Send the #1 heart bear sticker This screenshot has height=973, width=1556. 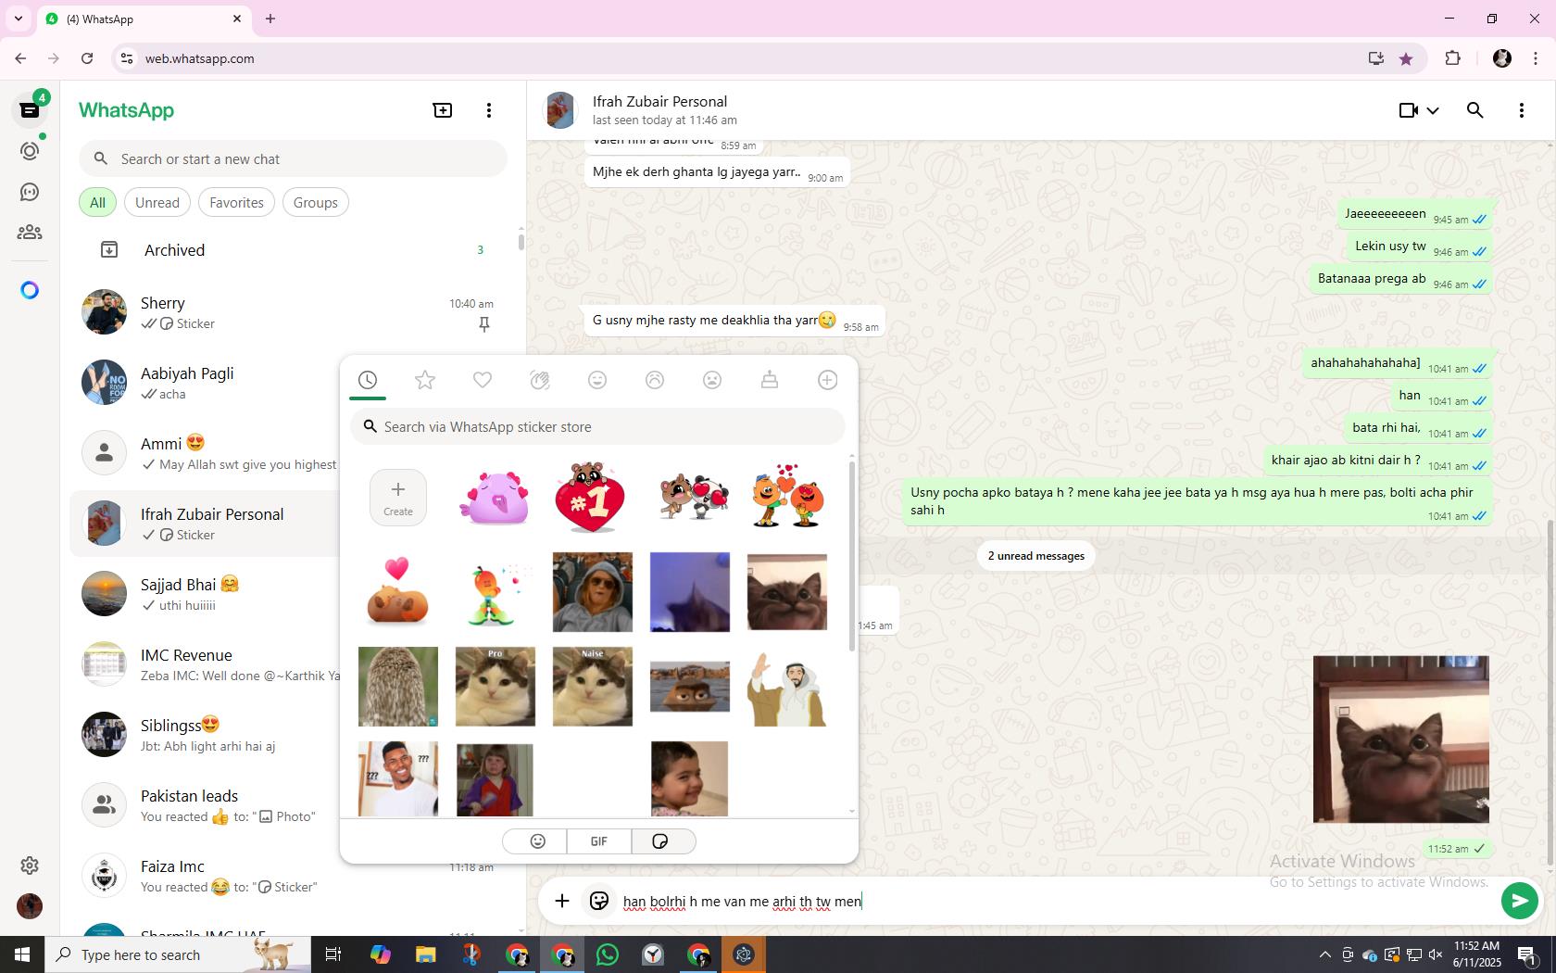click(591, 498)
